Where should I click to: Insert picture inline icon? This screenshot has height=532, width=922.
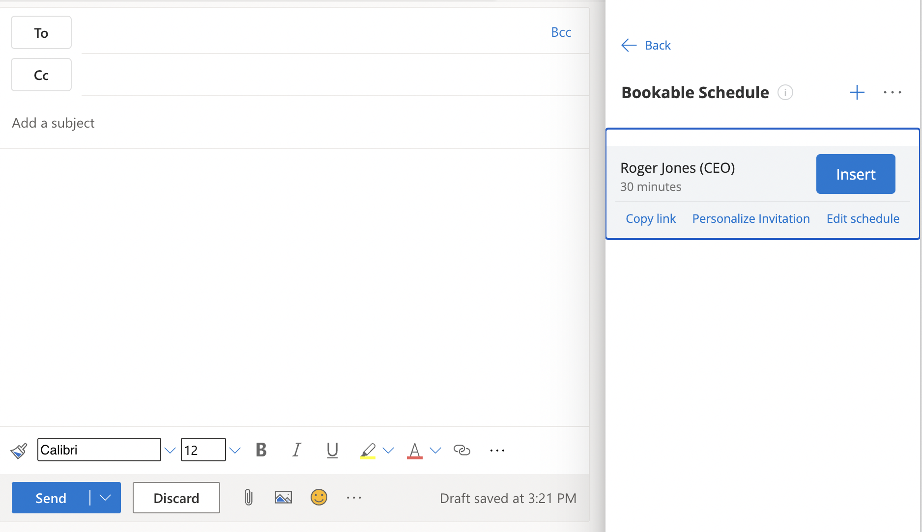(x=284, y=498)
